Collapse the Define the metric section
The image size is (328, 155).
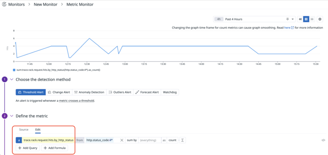pyautogui.click(x=12, y=116)
